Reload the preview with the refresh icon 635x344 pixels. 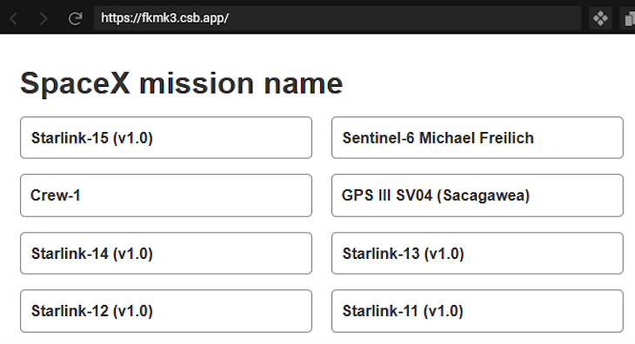(x=76, y=18)
